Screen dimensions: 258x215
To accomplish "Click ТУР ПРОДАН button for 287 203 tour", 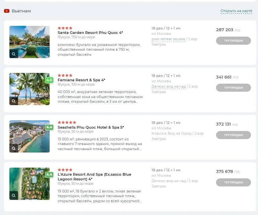I will coord(233,41).
